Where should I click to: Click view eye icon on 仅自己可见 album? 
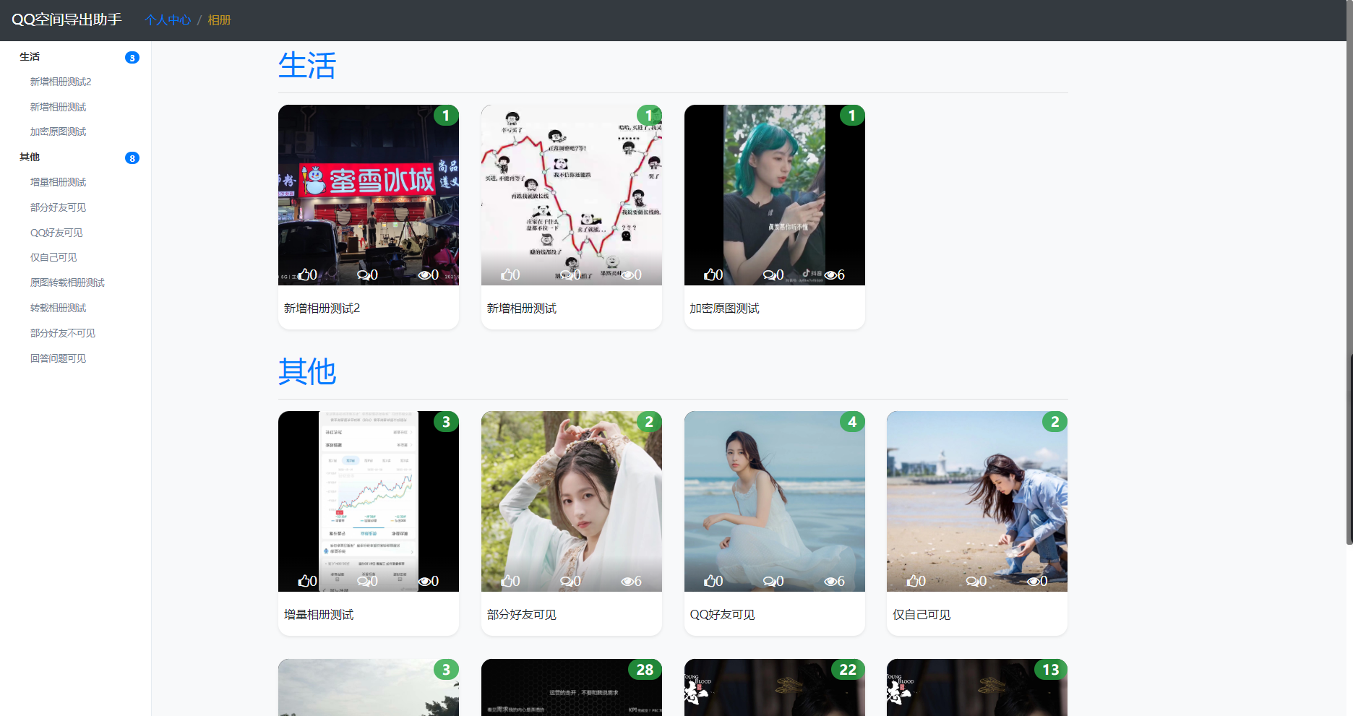(x=1033, y=582)
